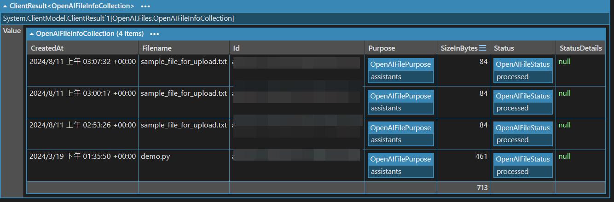This screenshot has height=202, width=614.
Task: Click the Purpose column header
Action: (382, 48)
